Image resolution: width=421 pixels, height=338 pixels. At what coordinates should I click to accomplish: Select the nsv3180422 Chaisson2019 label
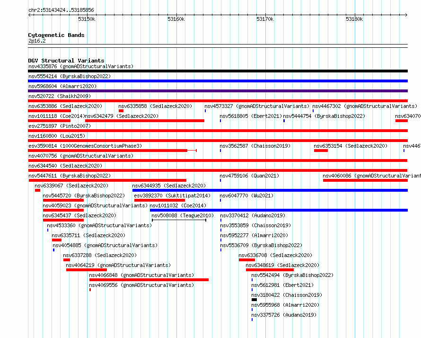click(287, 295)
